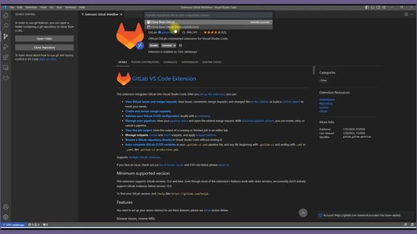Select the Source Control activity bar icon
The height and width of the screenshot is (234, 417).
[x=6, y=36]
